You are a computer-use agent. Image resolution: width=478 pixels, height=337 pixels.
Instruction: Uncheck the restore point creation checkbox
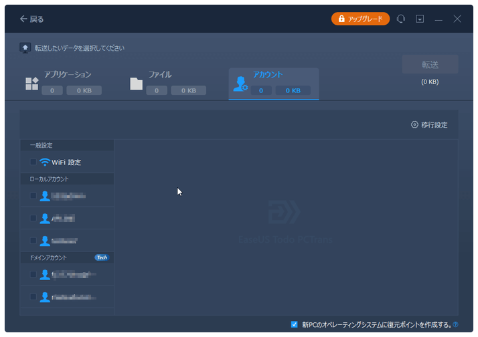295,324
